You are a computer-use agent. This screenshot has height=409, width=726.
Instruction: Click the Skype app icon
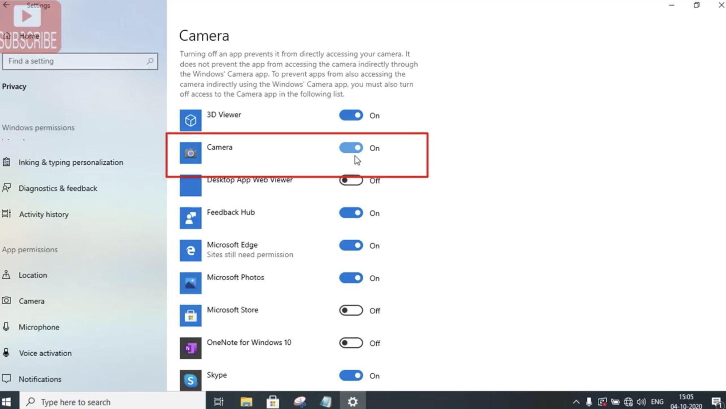point(190,380)
